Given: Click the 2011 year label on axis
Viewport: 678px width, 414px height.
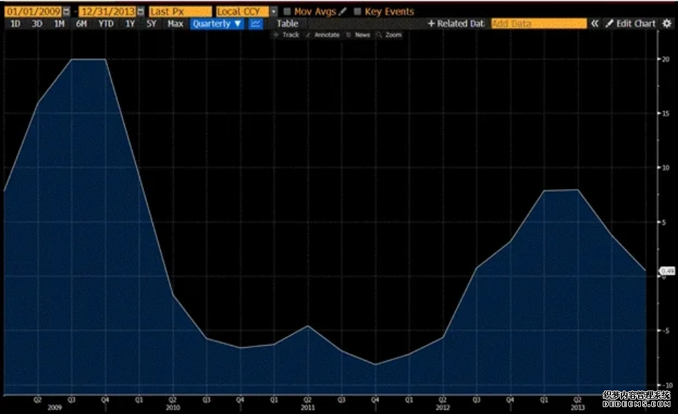Looking at the screenshot, I should tap(308, 408).
